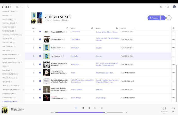Open Steely Dan link in Babylon Sisters row

[75, 48]
